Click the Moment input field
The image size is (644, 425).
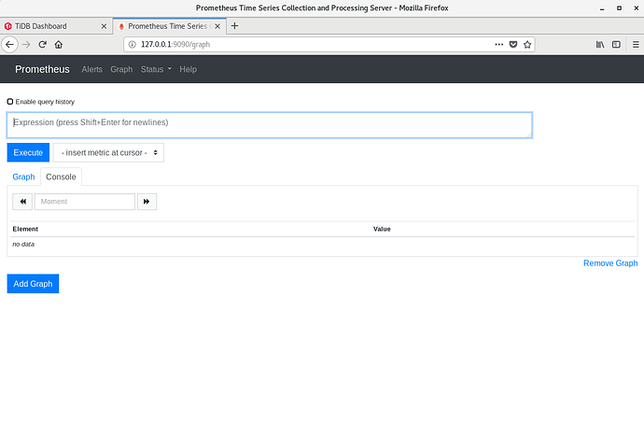(85, 202)
